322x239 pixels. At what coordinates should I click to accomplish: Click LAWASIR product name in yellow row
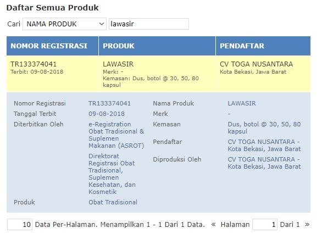pos(118,64)
